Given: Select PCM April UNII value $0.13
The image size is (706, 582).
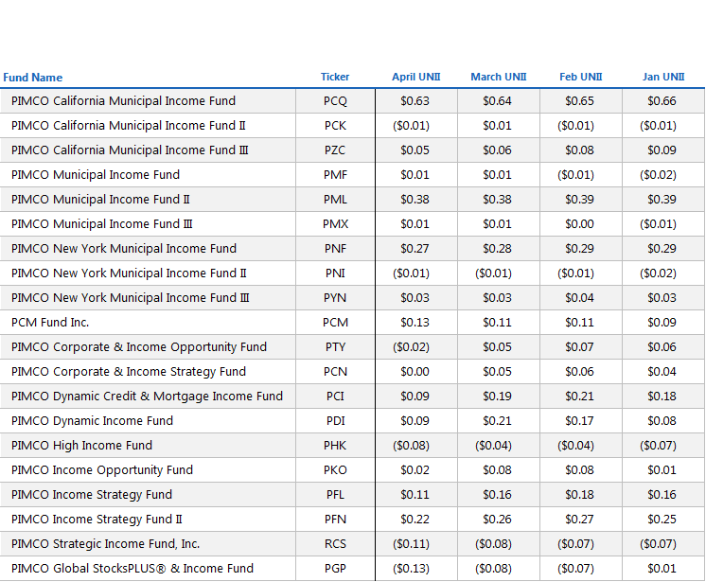Looking at the screenshot, I should pos(416,323).
